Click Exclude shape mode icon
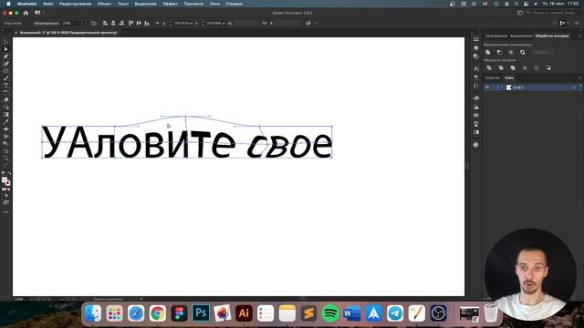The height and width of the screenshot is (328, 584). tap(523, 53)
